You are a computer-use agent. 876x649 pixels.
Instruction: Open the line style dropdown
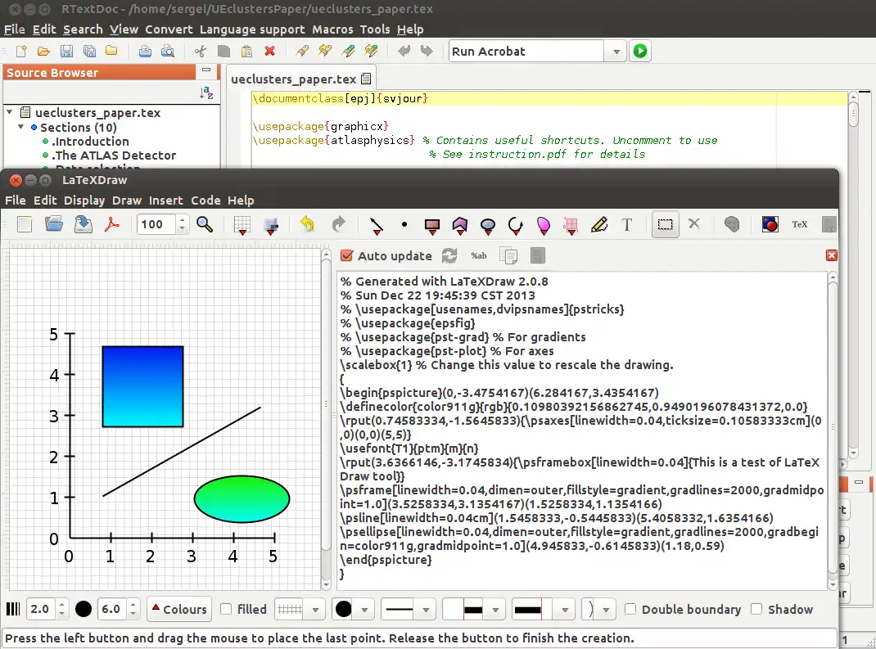(425, 609)
